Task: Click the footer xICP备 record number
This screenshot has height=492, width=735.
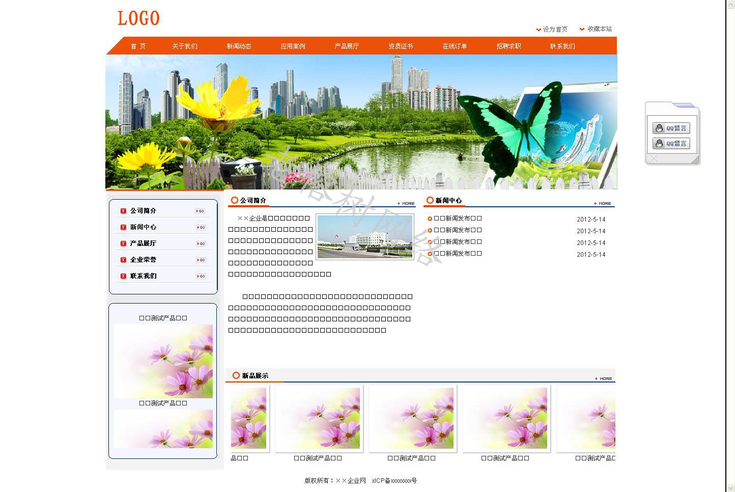Action: [x=394, y=480]
